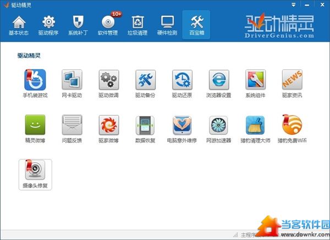Open 猎豹清理大师 broom icon
330x240 pixels.
click(255, 125)
